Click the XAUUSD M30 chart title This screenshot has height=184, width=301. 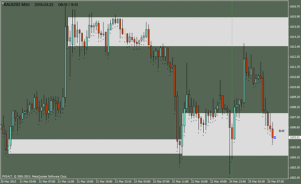pos(16,5)
